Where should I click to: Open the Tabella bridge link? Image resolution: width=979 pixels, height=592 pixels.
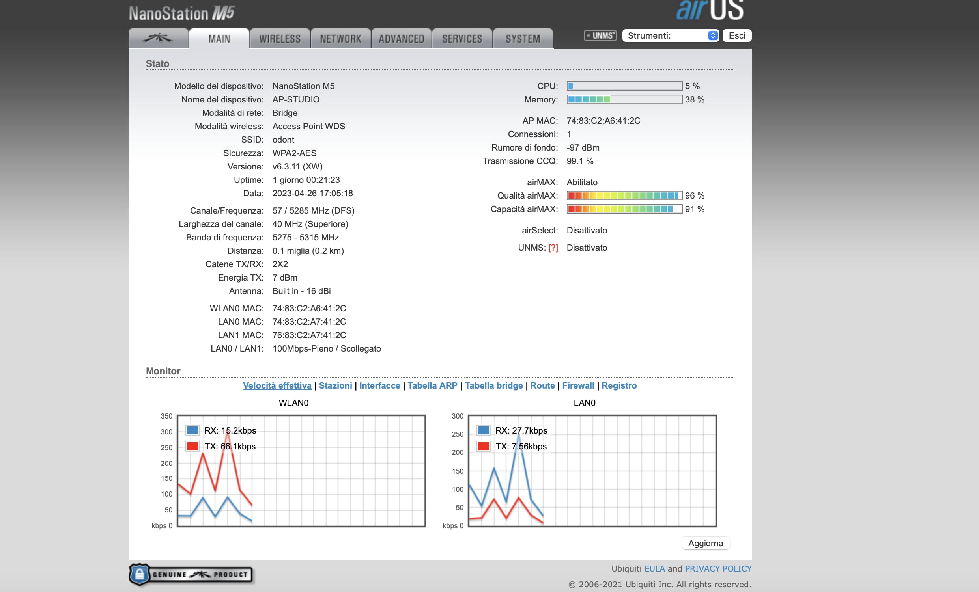[x=494, y=385]
